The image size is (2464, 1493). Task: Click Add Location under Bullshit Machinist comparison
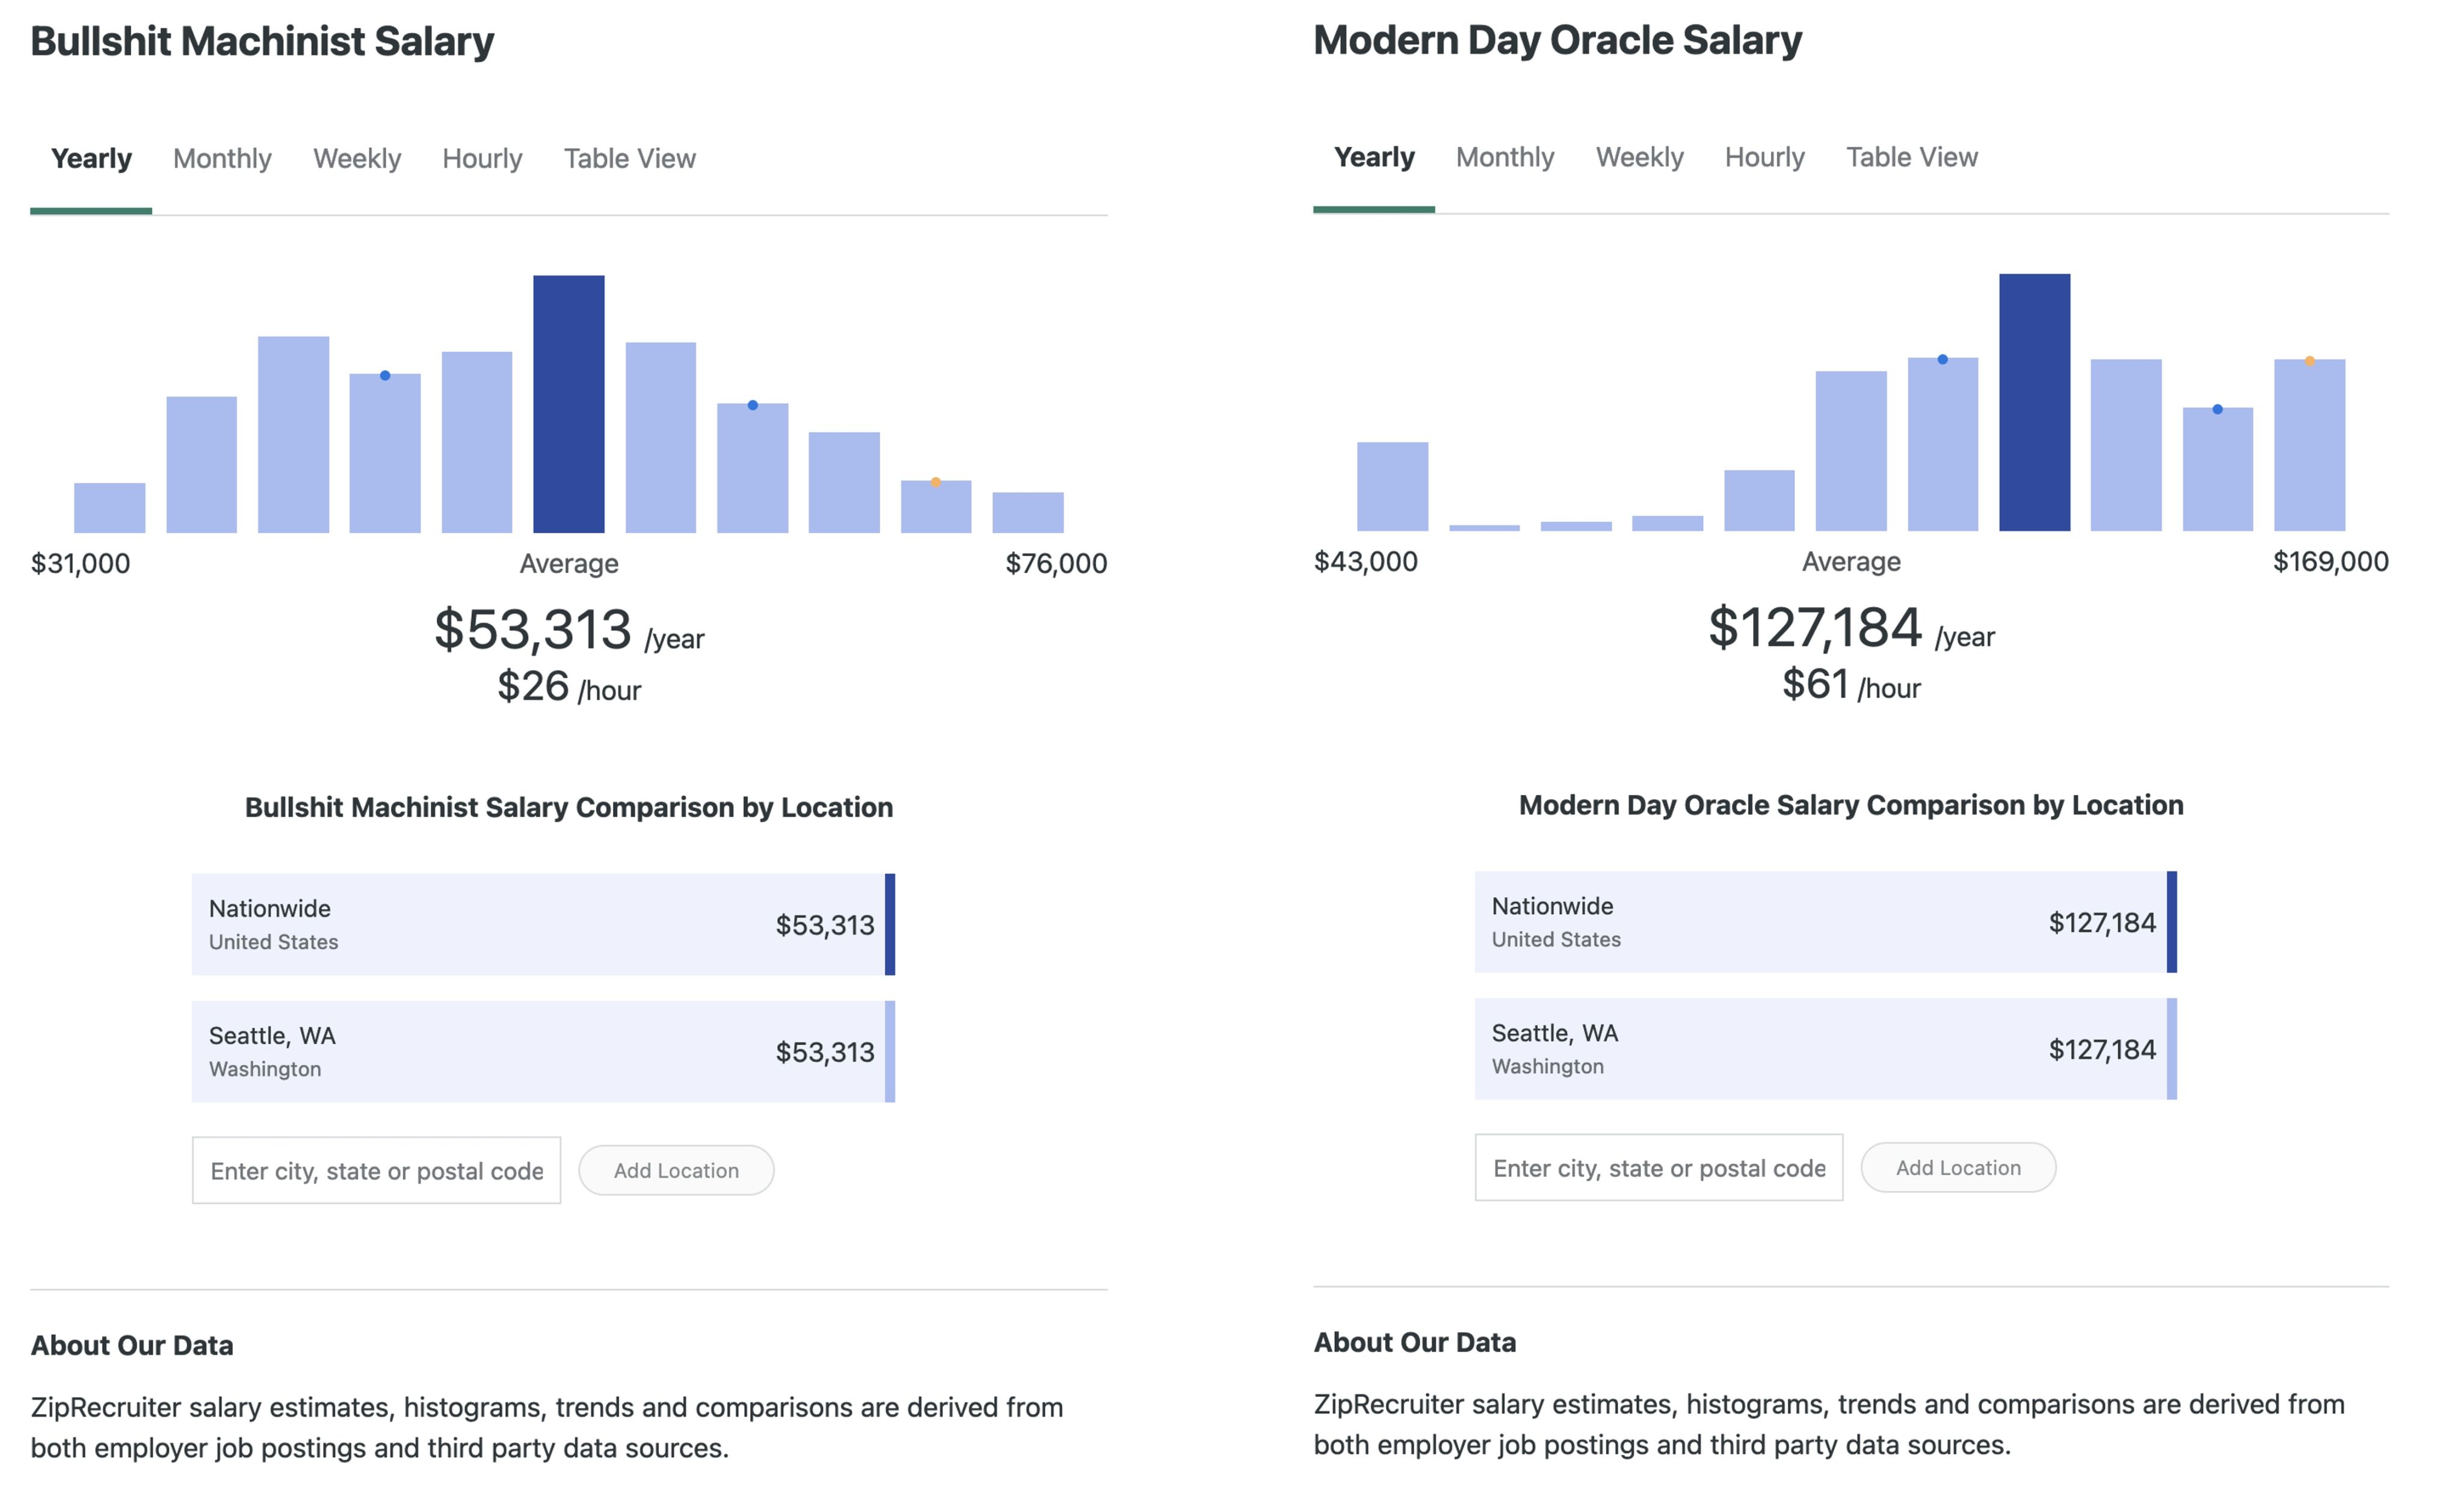tap(676, 1170)
